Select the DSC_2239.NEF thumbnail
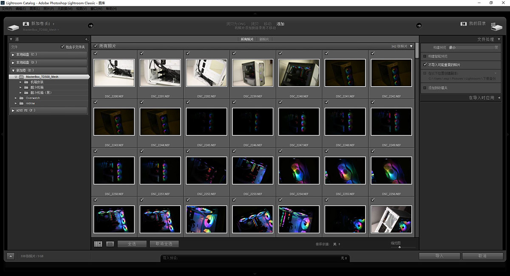The image size is (510, 276). point(252,73)
